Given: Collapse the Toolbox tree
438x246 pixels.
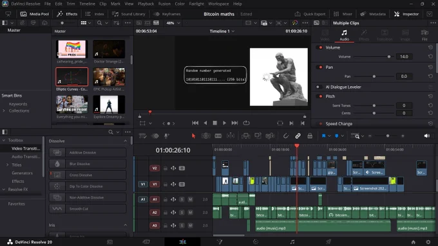Looking at the screenshot, I should coord(4,141).
